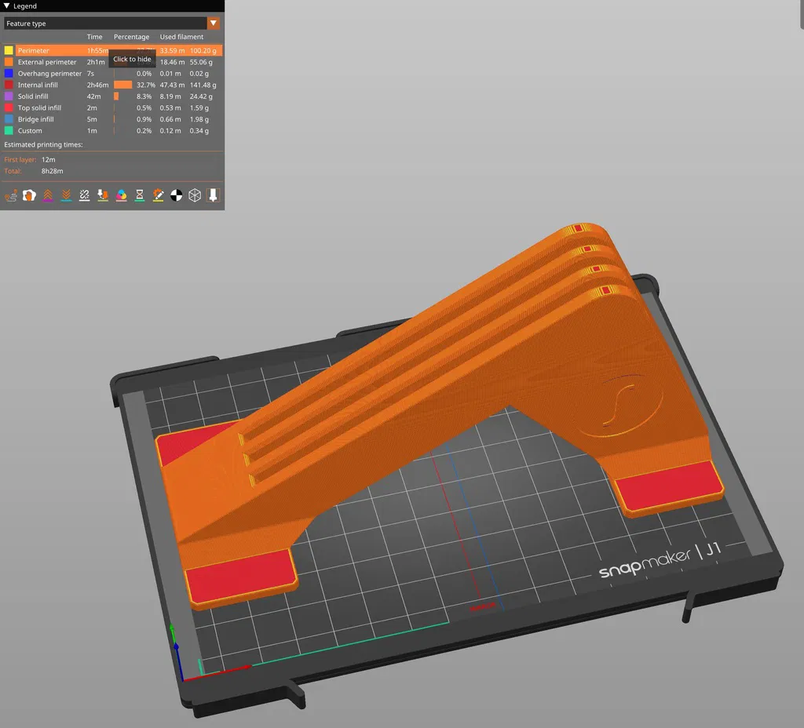
Task: Collapse the Legend panel triangle
Action: click(6, 5)
